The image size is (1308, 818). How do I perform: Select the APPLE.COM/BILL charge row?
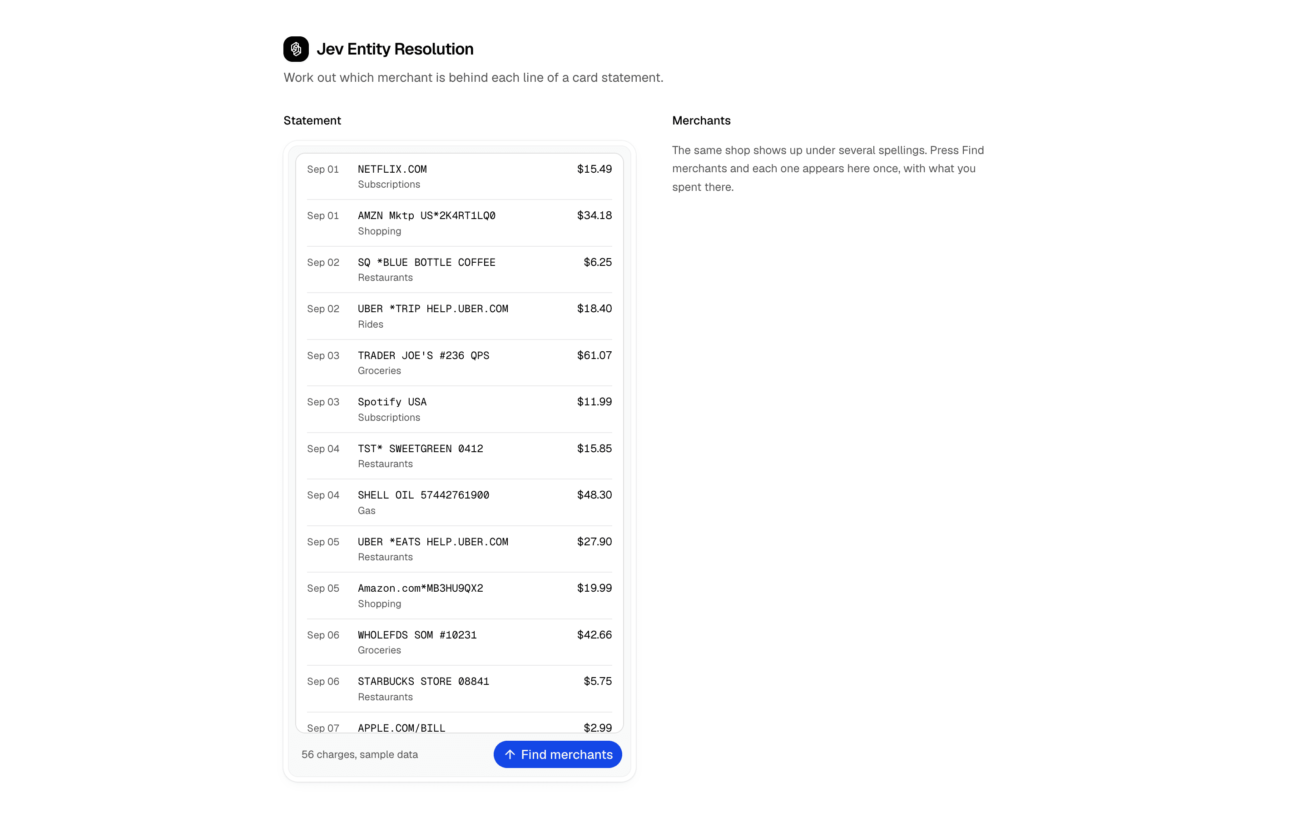click(x=460, y=723)
